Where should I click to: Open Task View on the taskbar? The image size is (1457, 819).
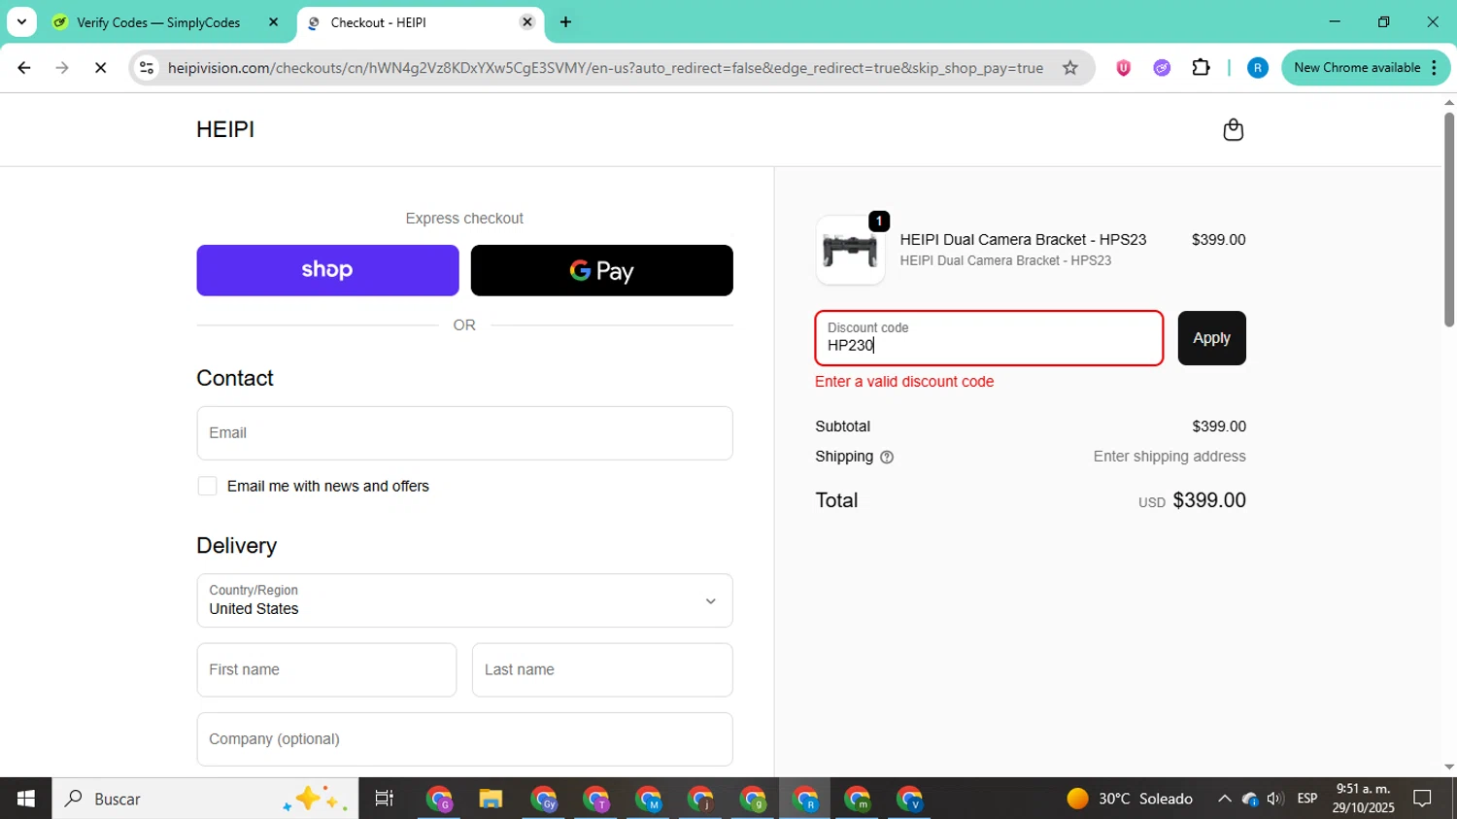pos(385,799)
